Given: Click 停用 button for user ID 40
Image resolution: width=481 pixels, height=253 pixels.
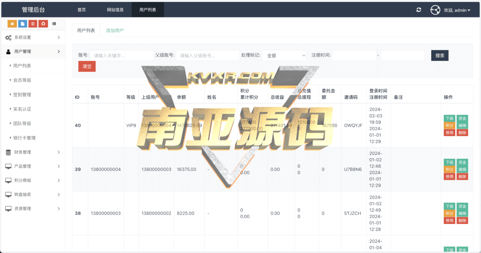Looking at the screenshot, I should [x=450, y=133].
